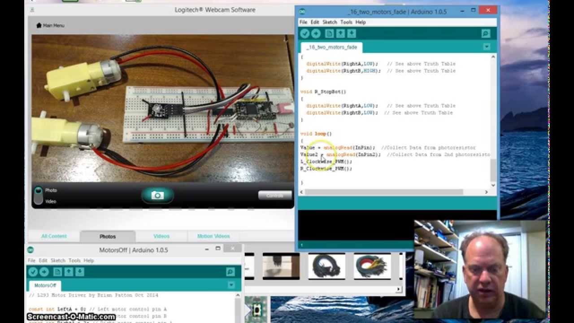Click 'L293 Motor Driver by Brian Patton' comment
574x323 pixels.
93,295
